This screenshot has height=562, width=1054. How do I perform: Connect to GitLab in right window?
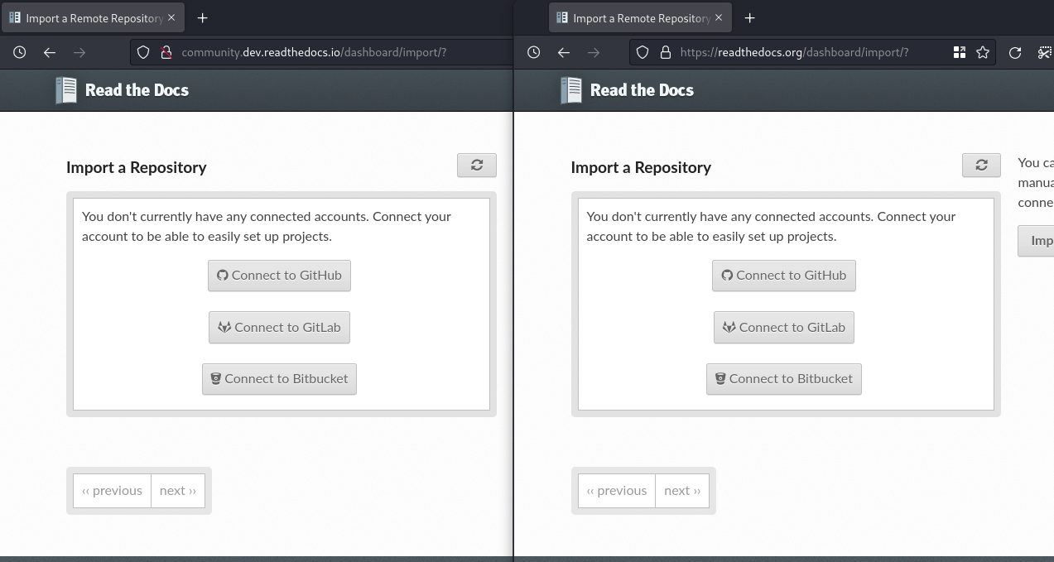[x=784, y=327]
